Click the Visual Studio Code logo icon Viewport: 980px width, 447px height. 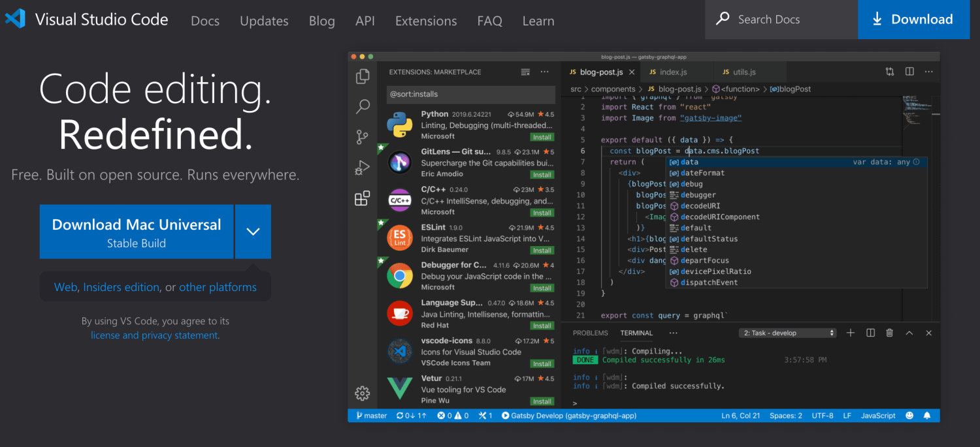15,18
